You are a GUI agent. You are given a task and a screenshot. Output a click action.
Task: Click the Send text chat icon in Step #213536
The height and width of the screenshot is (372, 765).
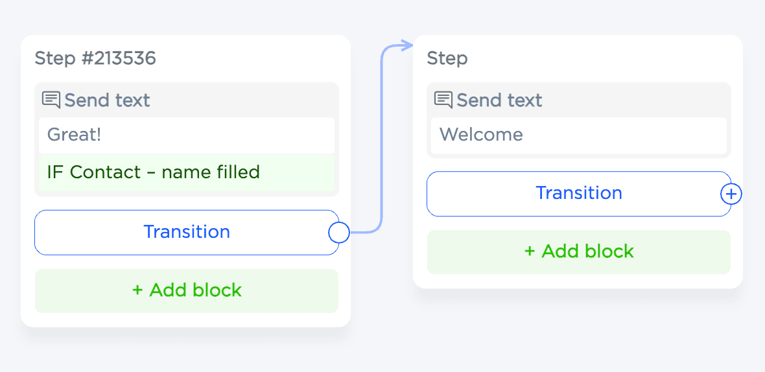(x=51, y=100)
